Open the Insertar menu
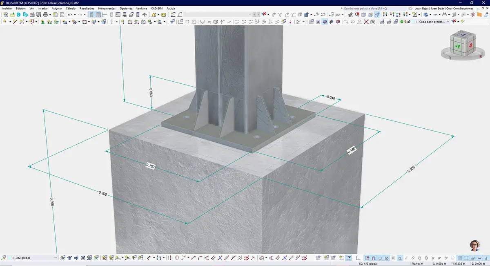 42,8
